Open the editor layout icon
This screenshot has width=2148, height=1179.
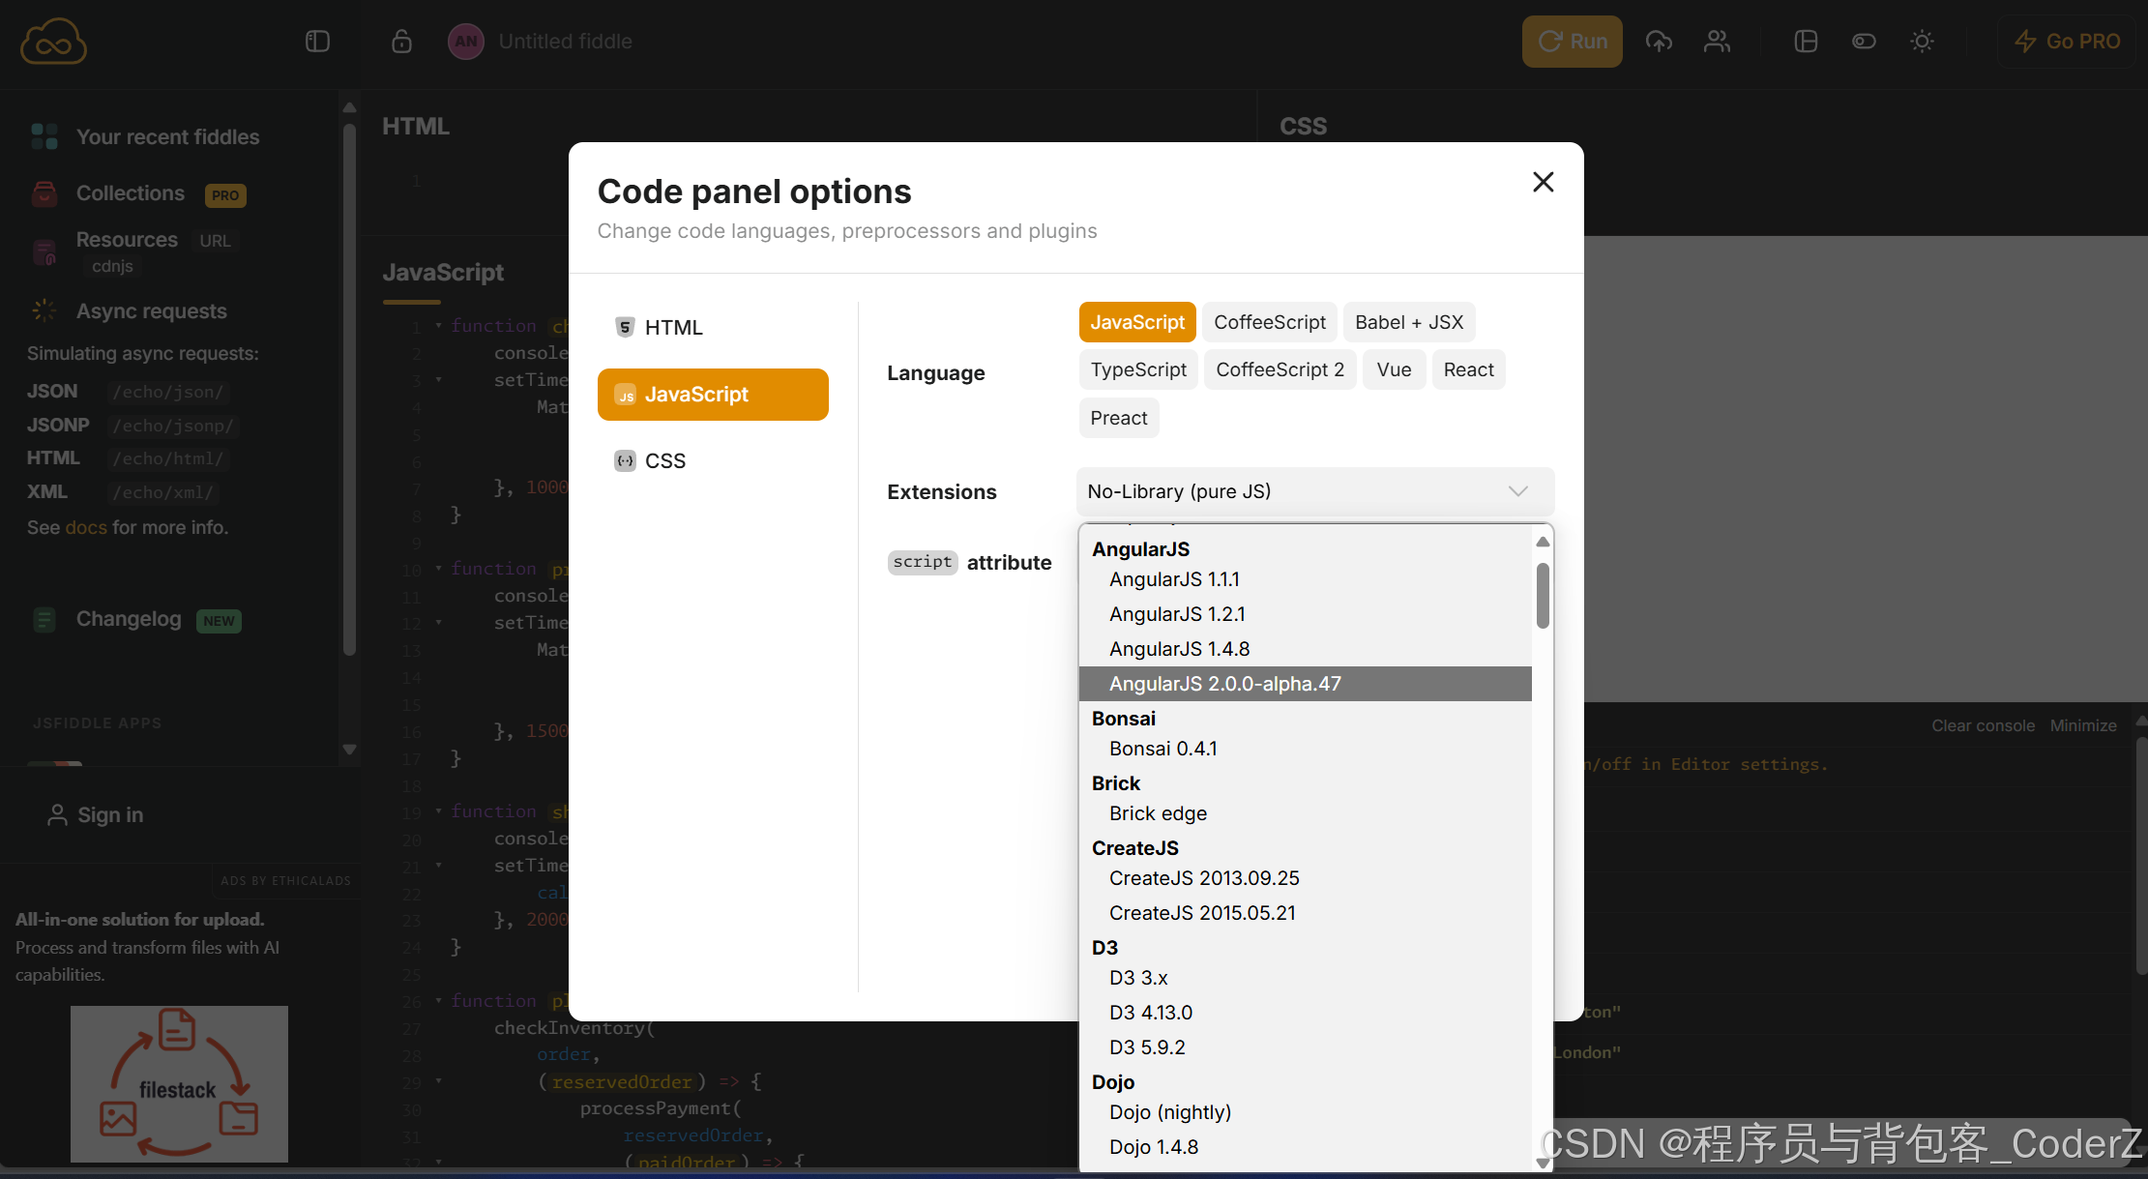[1805, 42]
